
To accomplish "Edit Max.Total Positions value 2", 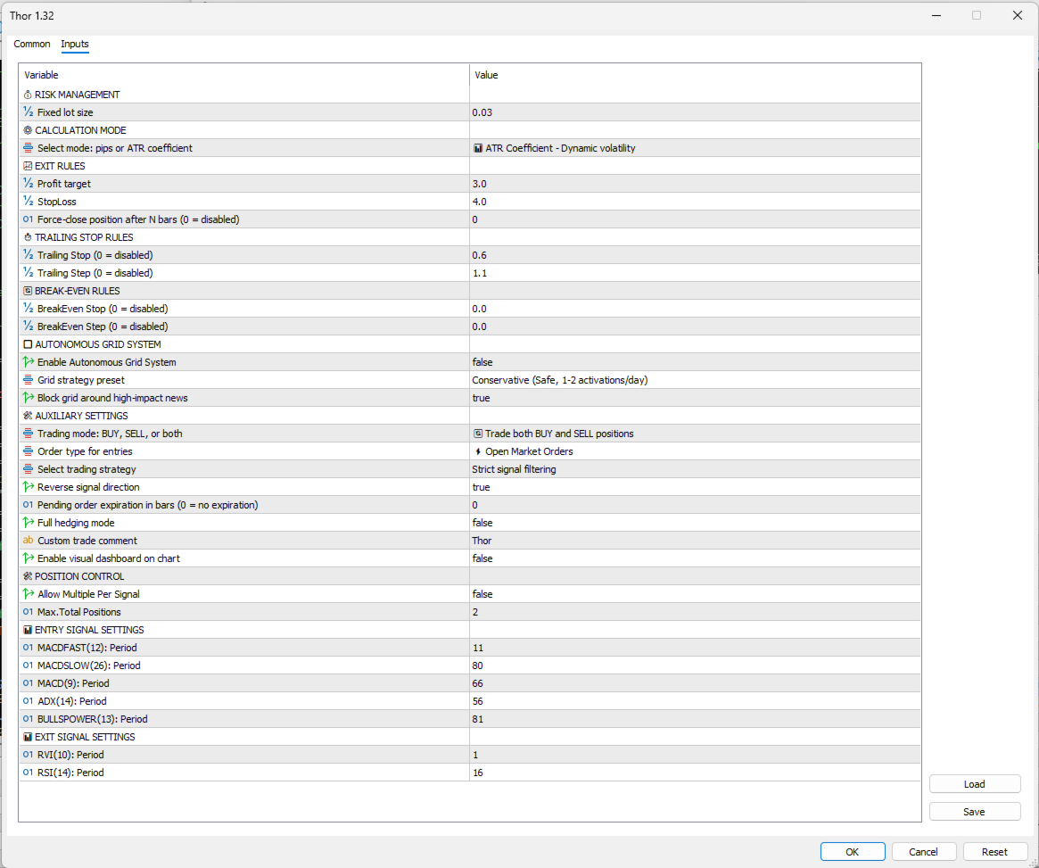I will coord(695,612).
